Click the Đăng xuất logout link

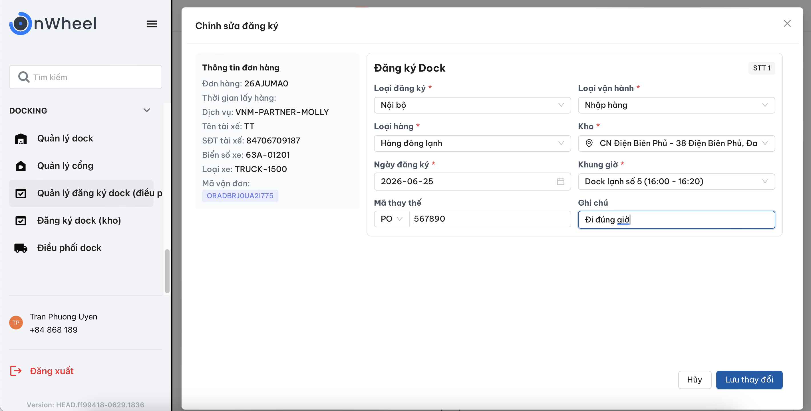52,371
